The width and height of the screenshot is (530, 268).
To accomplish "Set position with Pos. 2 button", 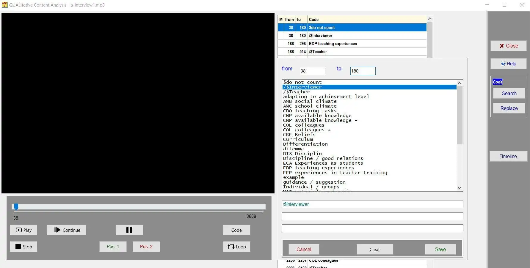I will (146, 247).
